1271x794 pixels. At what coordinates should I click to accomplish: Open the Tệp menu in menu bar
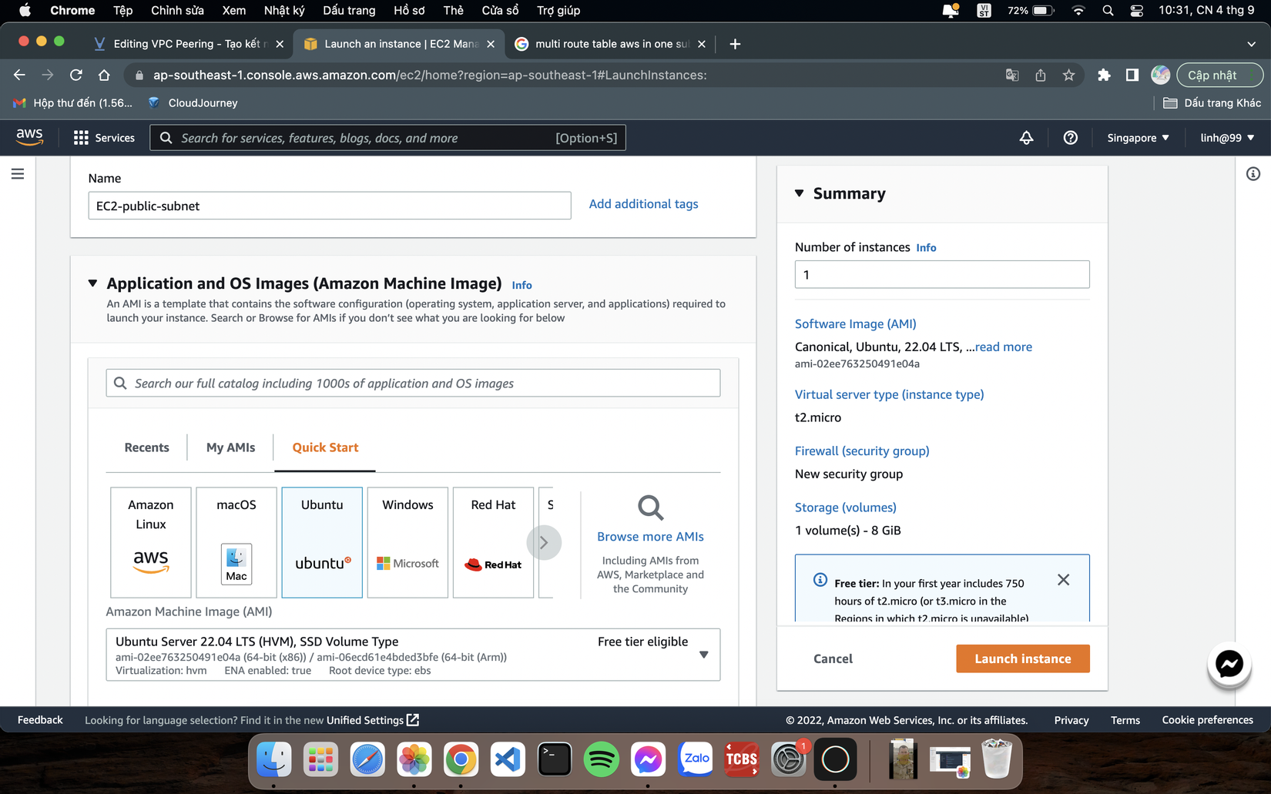pyautogui.click(x=122, y=11)
